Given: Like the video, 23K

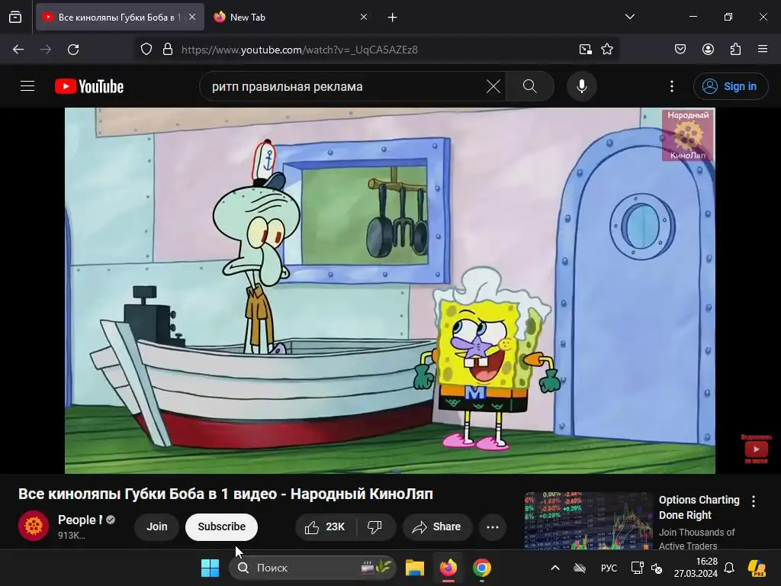Looking at the screenshot, I should 326,526.
